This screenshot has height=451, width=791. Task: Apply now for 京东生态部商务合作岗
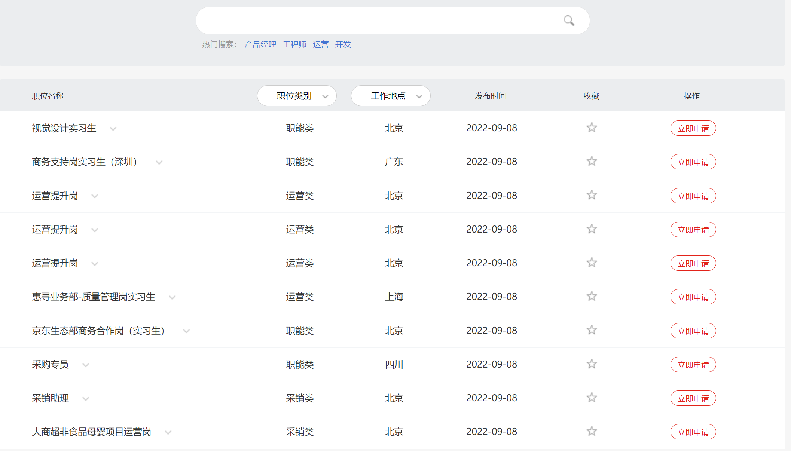(x=693, y=331)
